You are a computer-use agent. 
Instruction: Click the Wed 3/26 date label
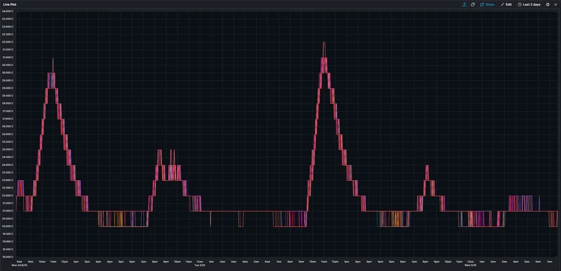click(470, 265)
